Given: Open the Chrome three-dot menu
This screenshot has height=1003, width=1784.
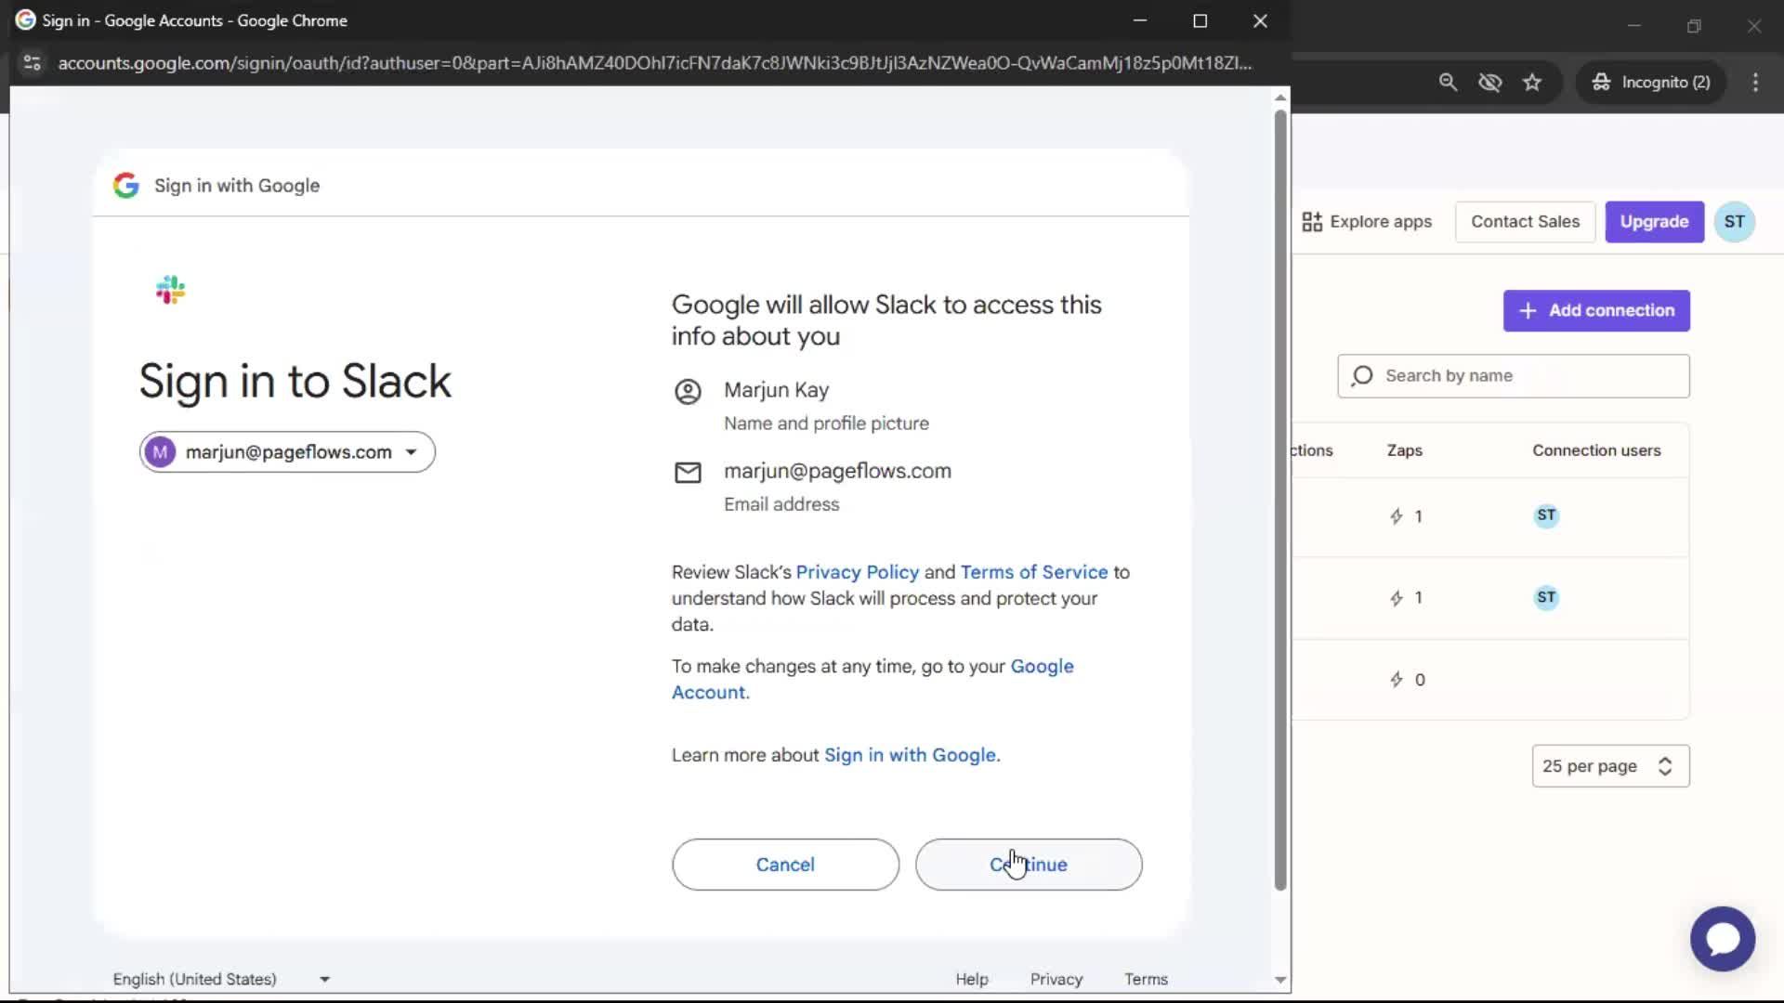Looking at the screenshot, I should click(x=1755, y=83).
